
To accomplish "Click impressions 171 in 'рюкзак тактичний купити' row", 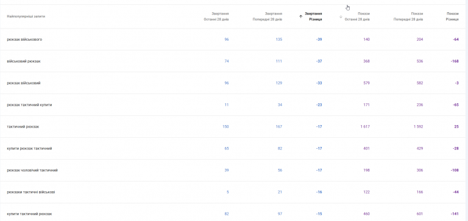I will (x=366, y=105).
